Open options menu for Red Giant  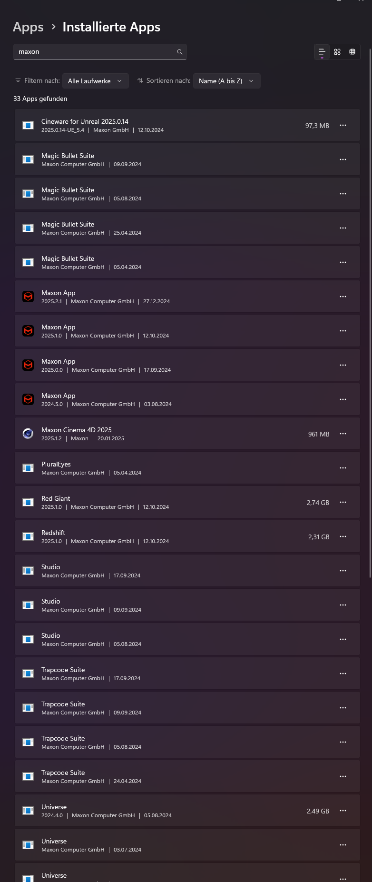(343, 502)
